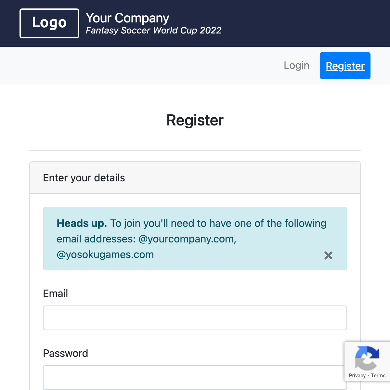Open the Login navigation item
390x390 pixels.
click(x=296, y=66)
